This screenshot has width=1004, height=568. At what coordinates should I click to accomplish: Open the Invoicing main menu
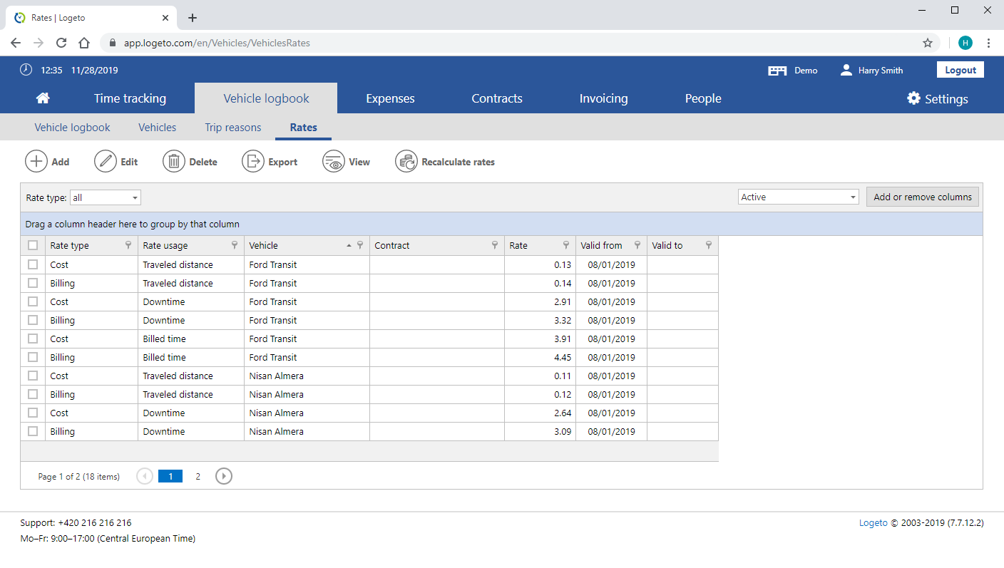603,98
